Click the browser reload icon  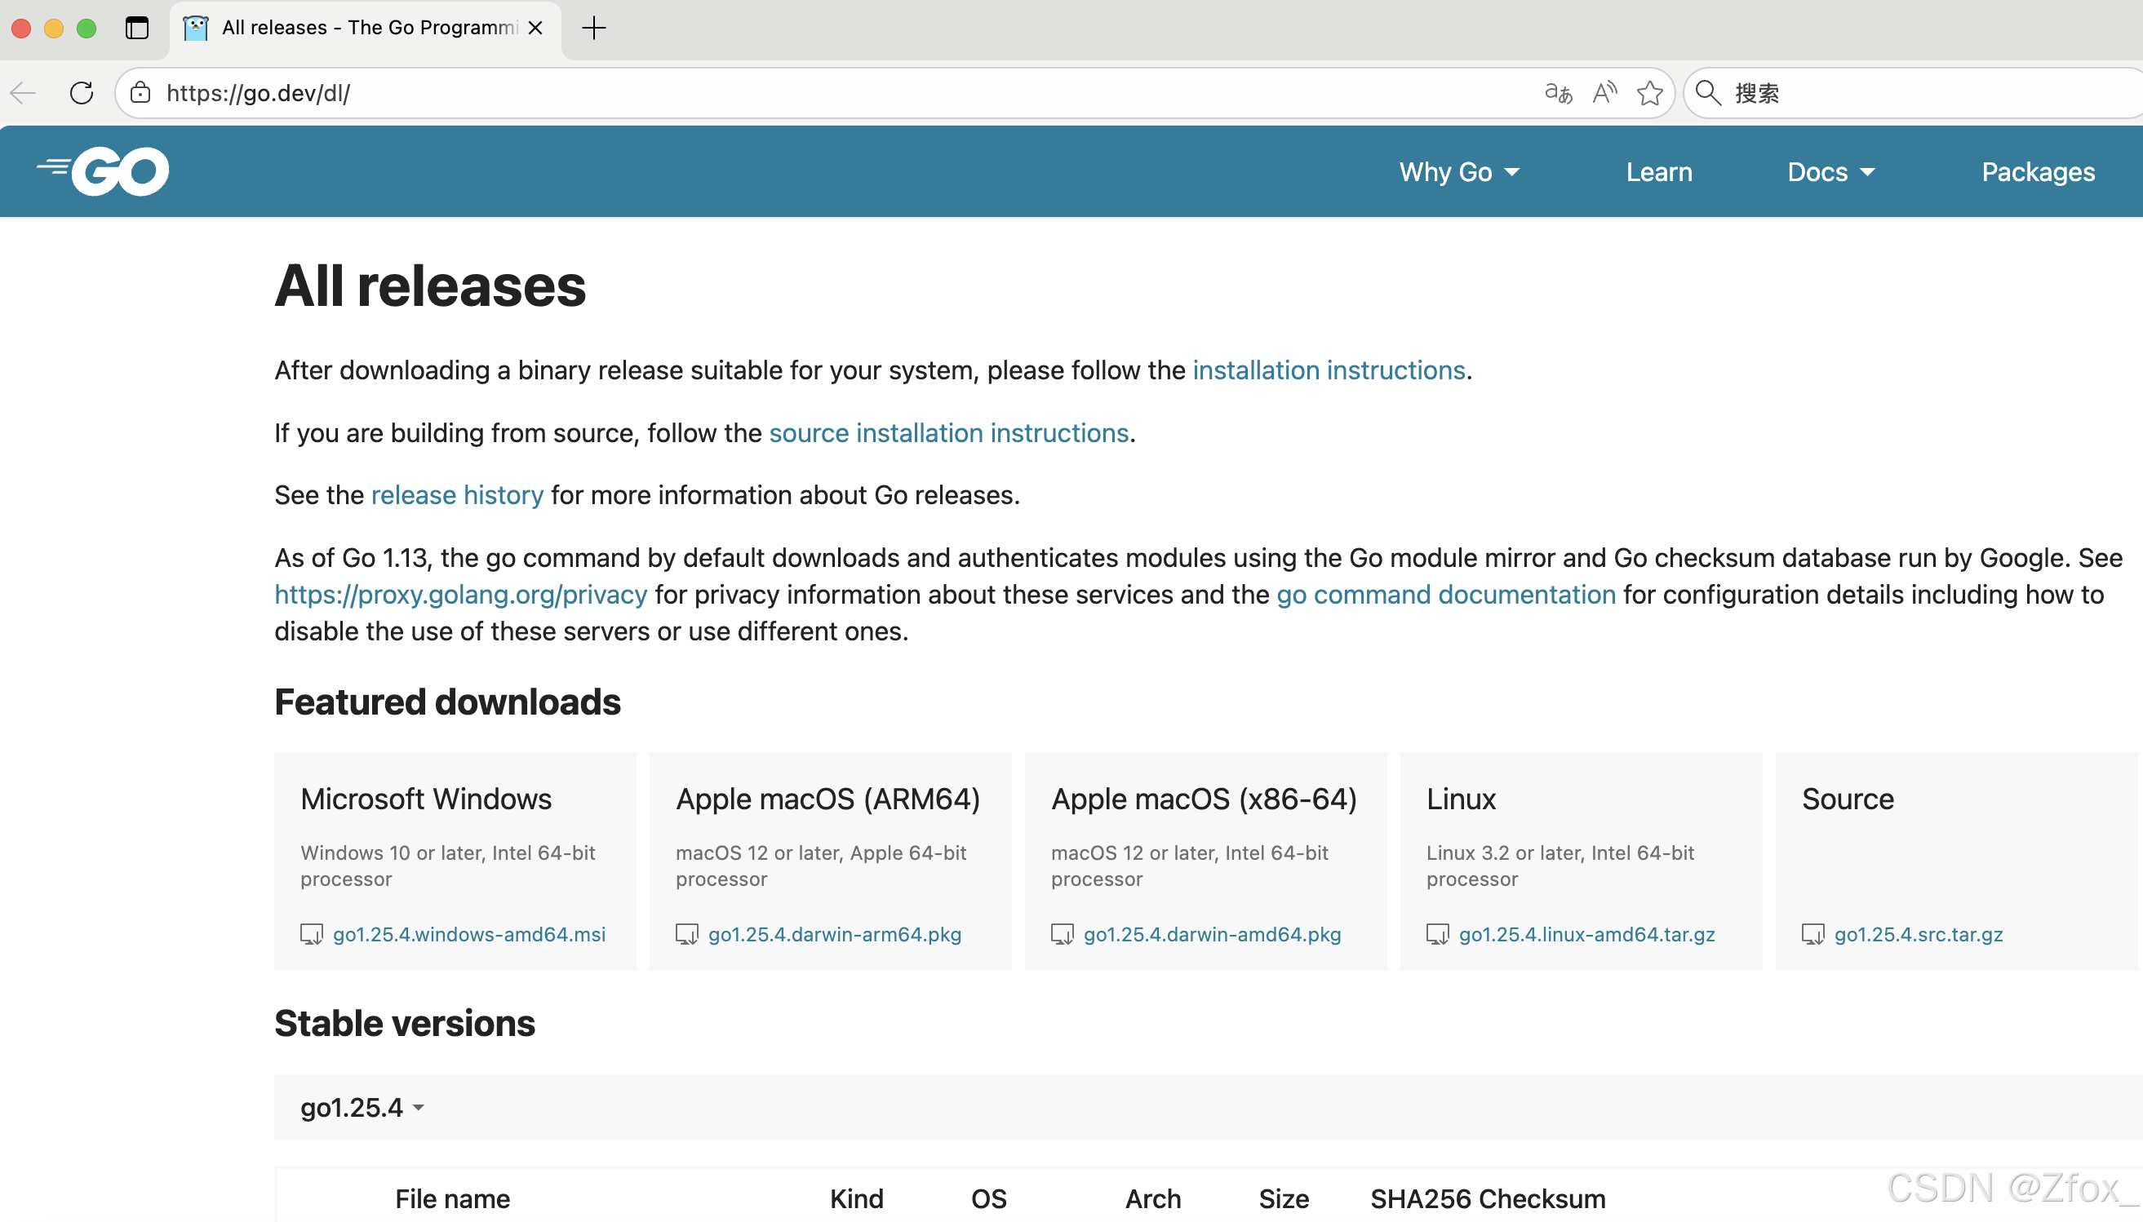pos(82,93)
